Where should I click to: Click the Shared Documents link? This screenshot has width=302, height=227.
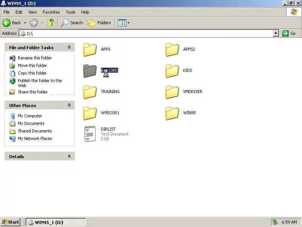coord(35,131)
